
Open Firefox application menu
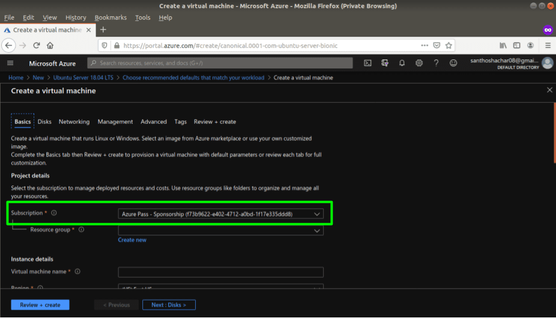[548, 46]
